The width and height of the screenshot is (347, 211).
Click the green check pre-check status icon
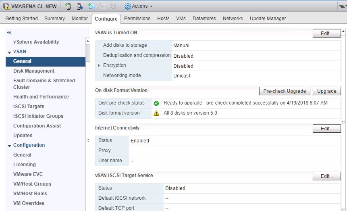[156, 103]
